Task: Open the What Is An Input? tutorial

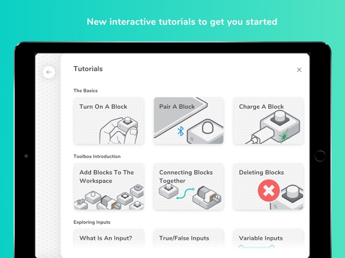Action: (109, 239)
